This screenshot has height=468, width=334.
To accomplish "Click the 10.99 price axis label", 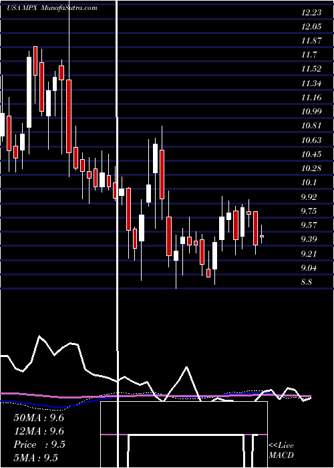I will (x=311, y=112).
